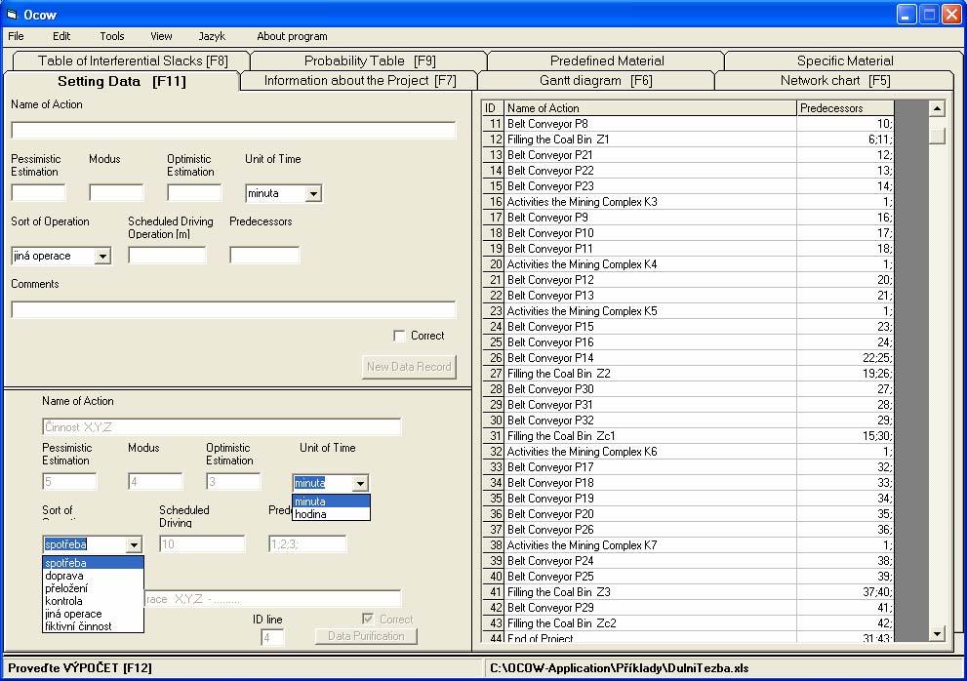Open the Jazyk language menu
The width and height of the screenshot is (967, 681).
click(x=212, y=36)
